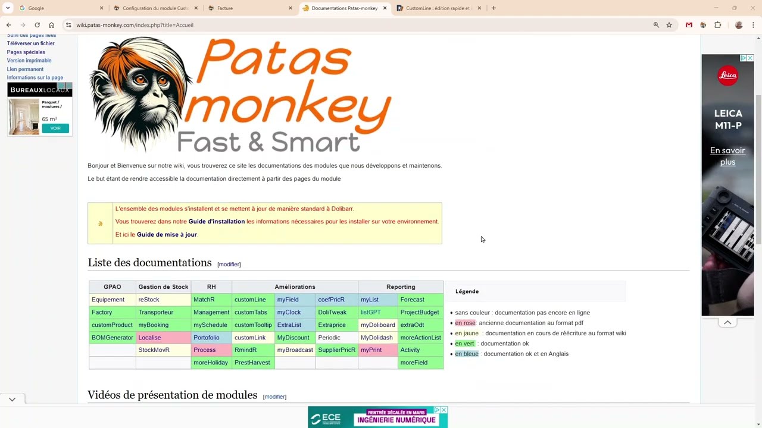This screenshot has height=428, width=762.
Task: Close the Documentations Patas-monkey tab
Action: click(x=385, y=8)
